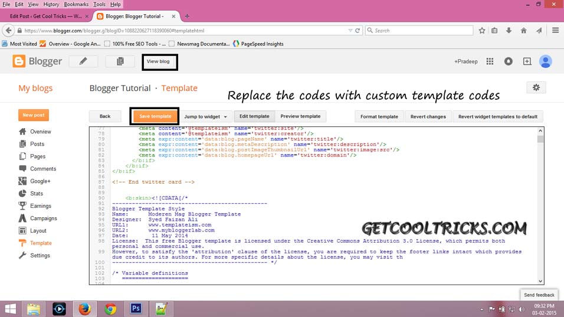Go to Google+ in sidebar
The width and height of the screenshot is (564, 317).
pyautogui.click(x=40, y=181)
